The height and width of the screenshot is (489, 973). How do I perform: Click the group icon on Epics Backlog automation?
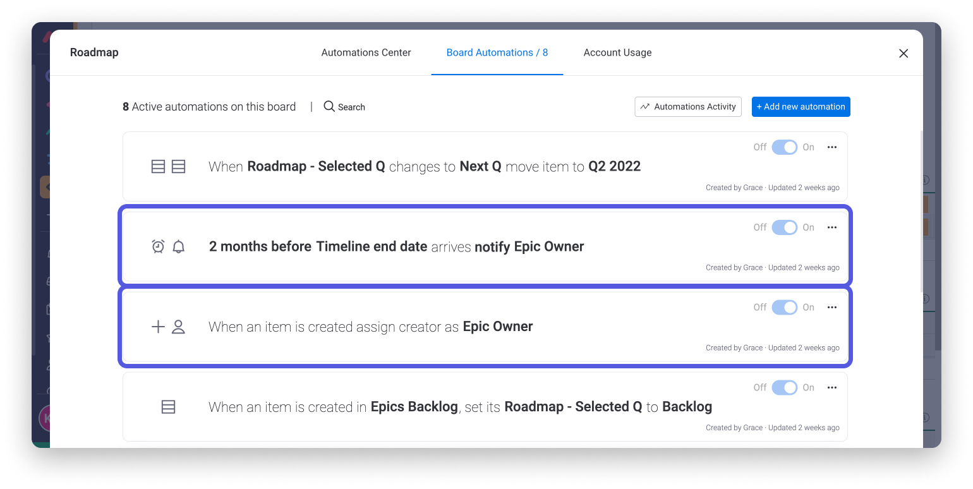click(168, 407)
